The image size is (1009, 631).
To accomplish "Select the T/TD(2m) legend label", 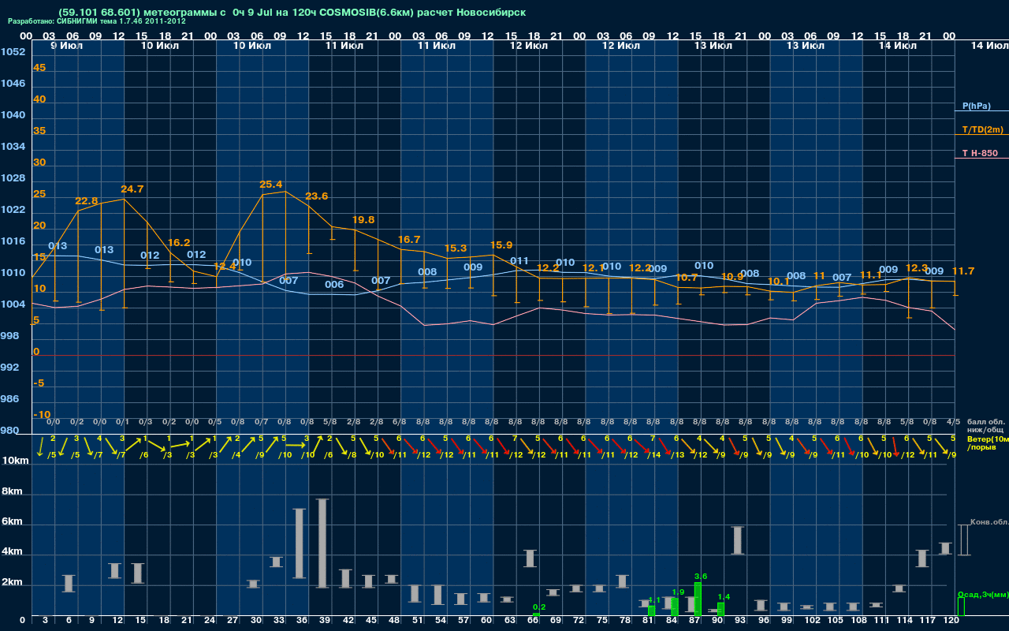I will pyautogui.click(x=983, y=129).
